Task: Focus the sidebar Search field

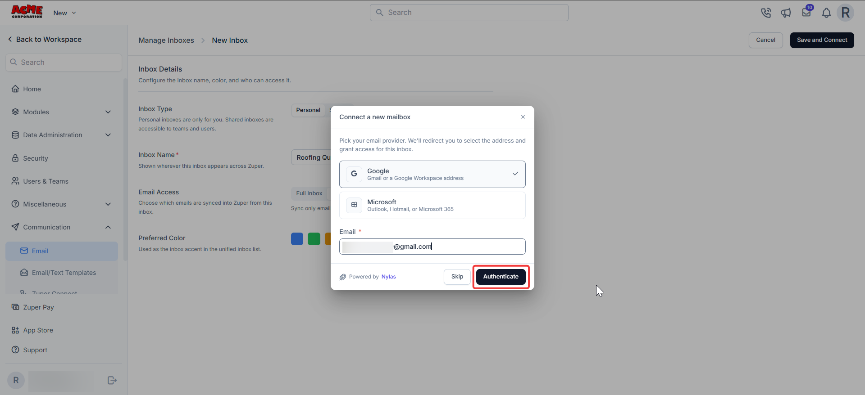Action: pyautogui.click(x=64, y=63)
